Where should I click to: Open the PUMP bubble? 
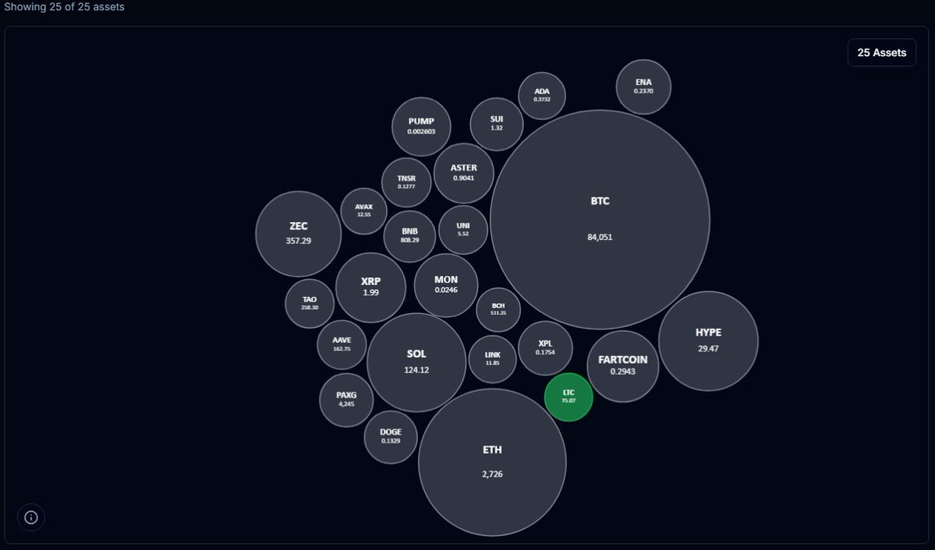[421, 126]
